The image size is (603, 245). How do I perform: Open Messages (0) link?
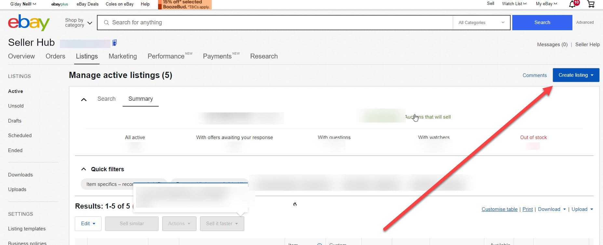552,45
